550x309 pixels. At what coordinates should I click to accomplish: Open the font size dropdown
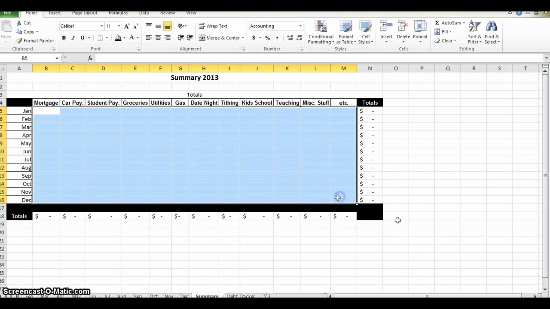pos(119,26)
